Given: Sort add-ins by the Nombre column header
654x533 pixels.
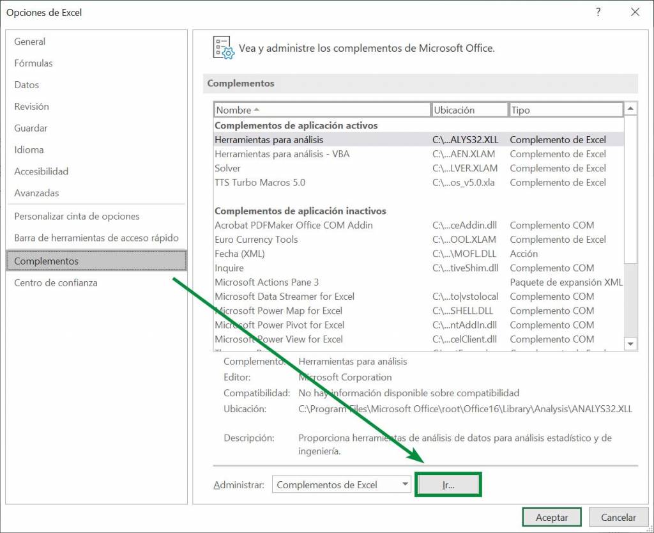Looking at the screenshot, I should coord(322,110).
